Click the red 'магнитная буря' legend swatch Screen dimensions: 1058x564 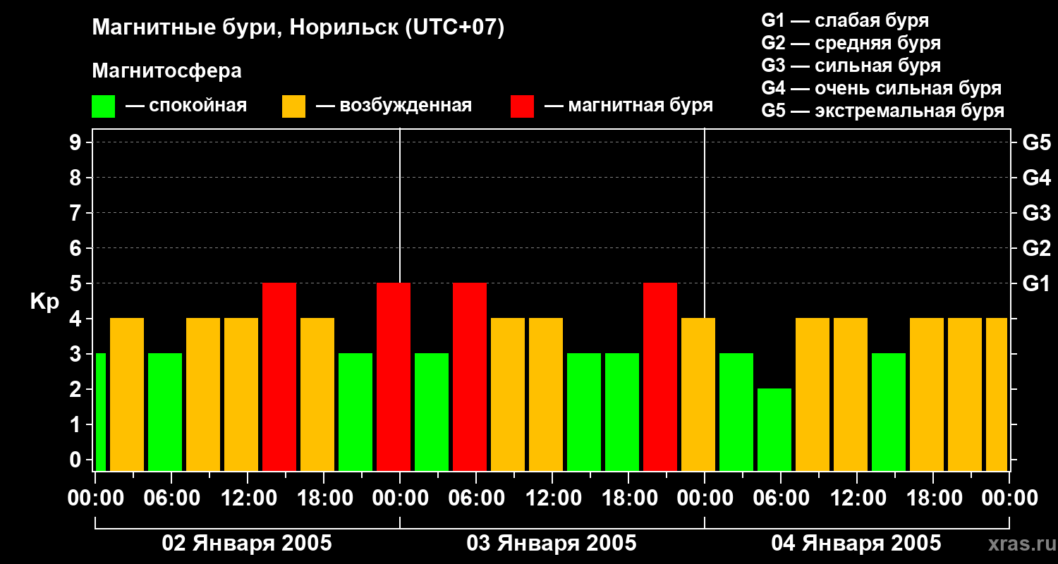[522, 106]
